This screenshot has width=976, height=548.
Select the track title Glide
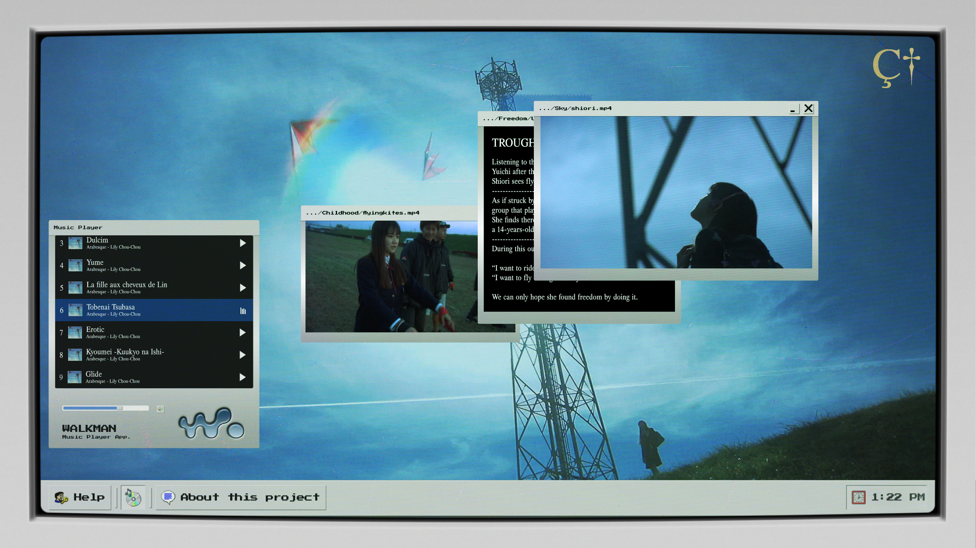pos(94,374)
